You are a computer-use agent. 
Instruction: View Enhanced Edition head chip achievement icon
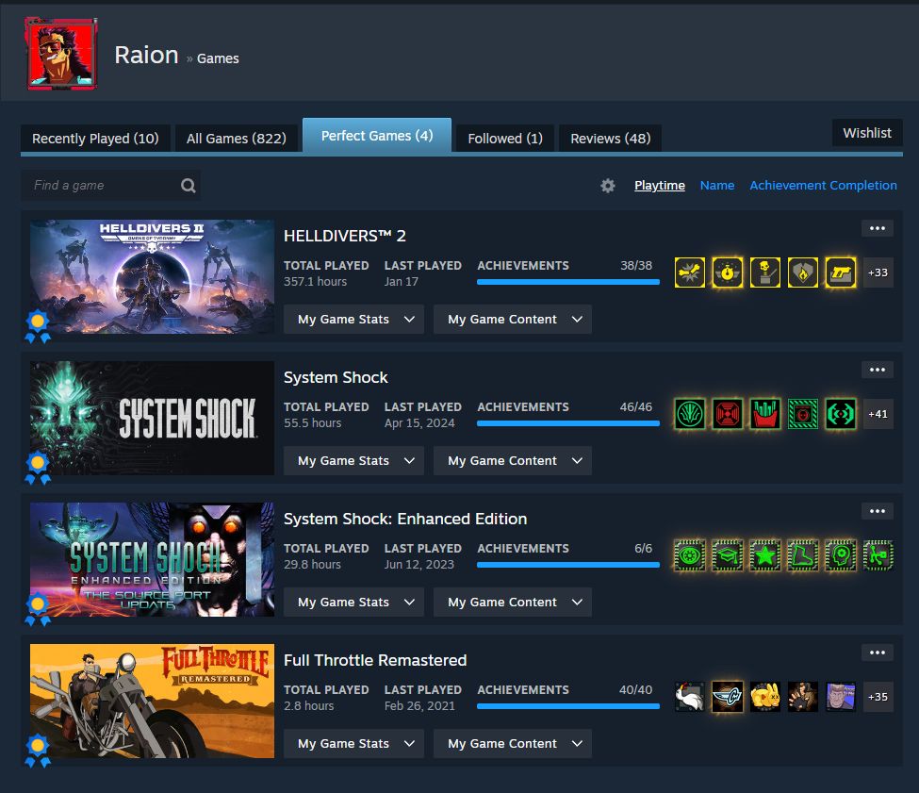pyautogui.click(x=840, y=555)
